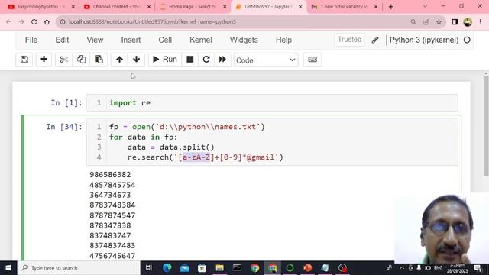Switch to Channel content YouTube tab

116,7
